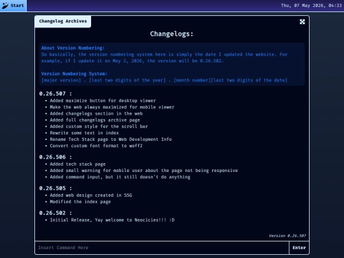Click the Changelogs: heading

(171, 34)
